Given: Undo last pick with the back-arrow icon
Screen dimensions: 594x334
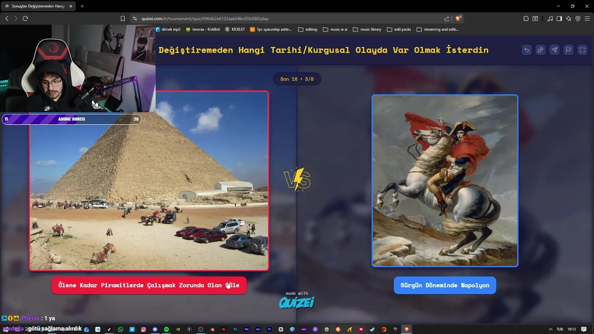Looking at the screenshot, I should pyautogui.click(x=526, y=50).
